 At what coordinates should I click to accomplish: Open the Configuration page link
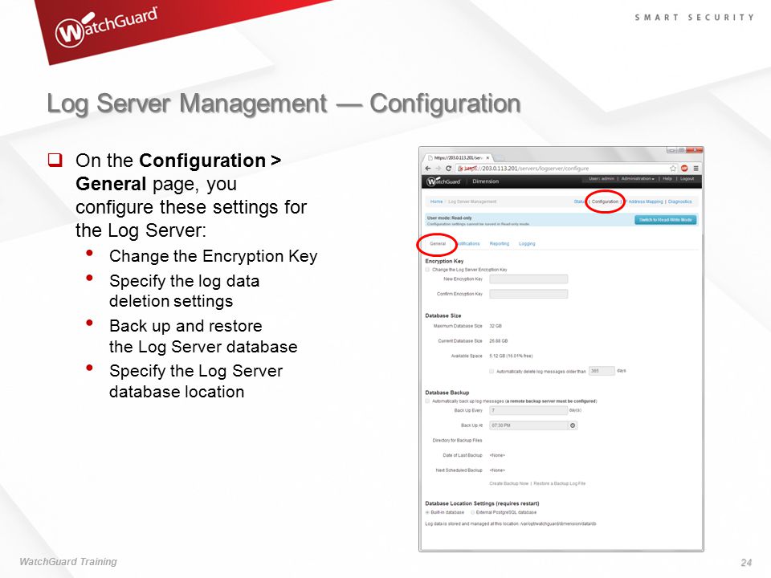pyautogui.click(x=605, y=201)
